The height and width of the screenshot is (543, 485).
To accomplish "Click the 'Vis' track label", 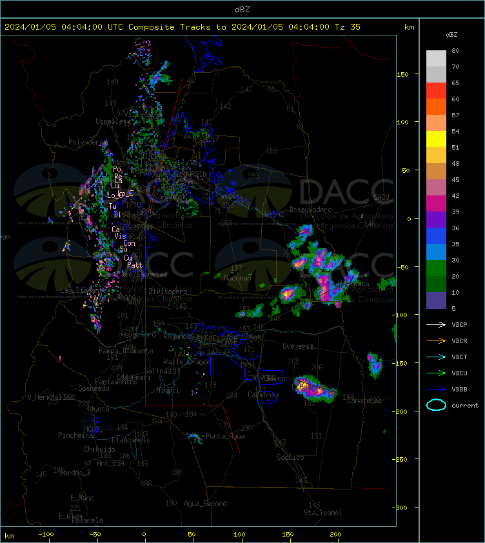I will click(x=120, y=236).
